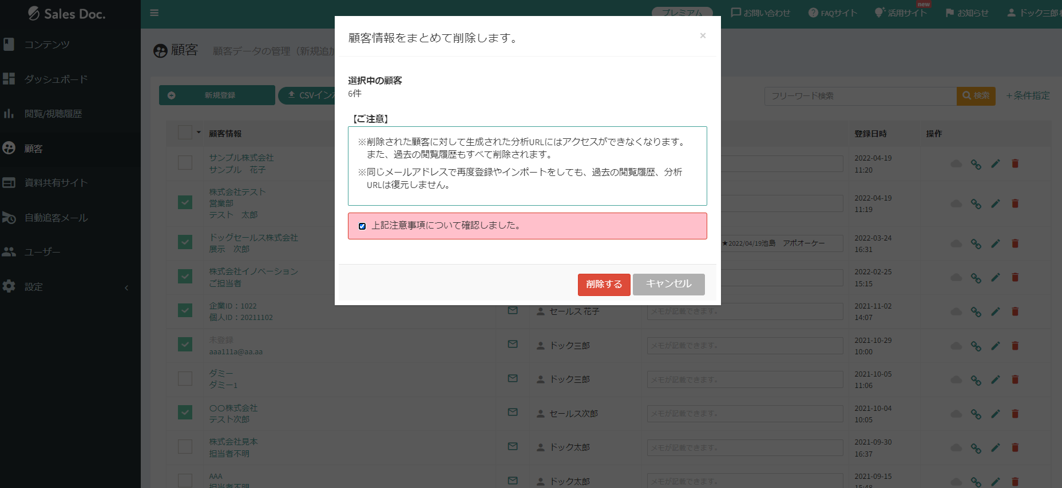Click link icon for ドッグセールス株式会社 row
The width and height of the screenshot is (1062, 488).
976,244
